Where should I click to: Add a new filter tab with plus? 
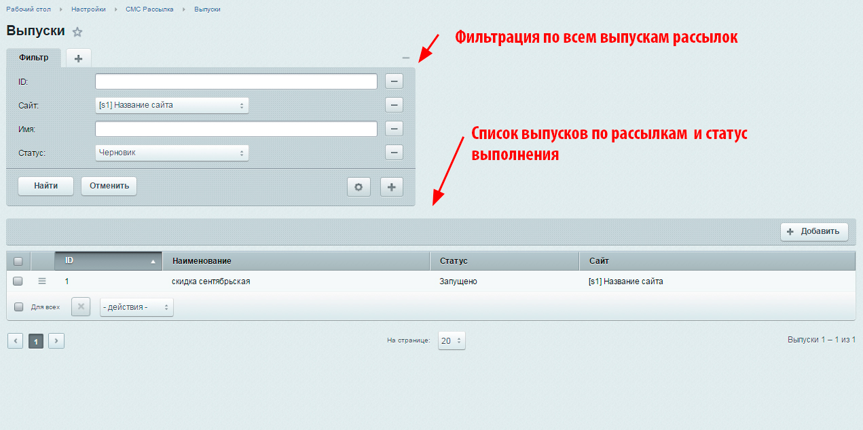78,58
